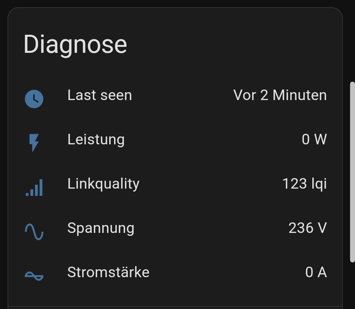Select the Linkquality label text

click(104, 184)
